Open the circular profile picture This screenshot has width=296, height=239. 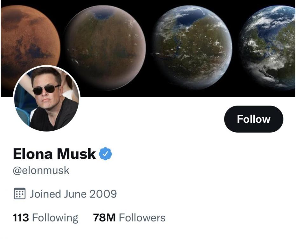[x=46, y=98]
